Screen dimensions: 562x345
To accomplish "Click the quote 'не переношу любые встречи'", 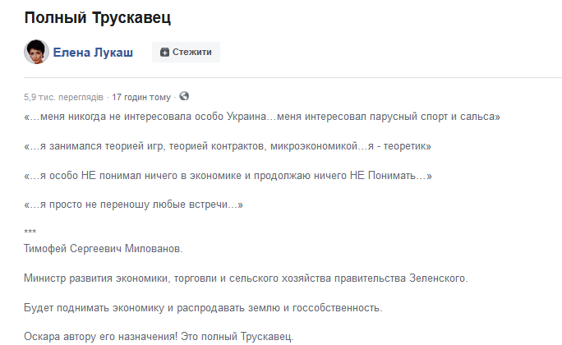I will 134,204.
